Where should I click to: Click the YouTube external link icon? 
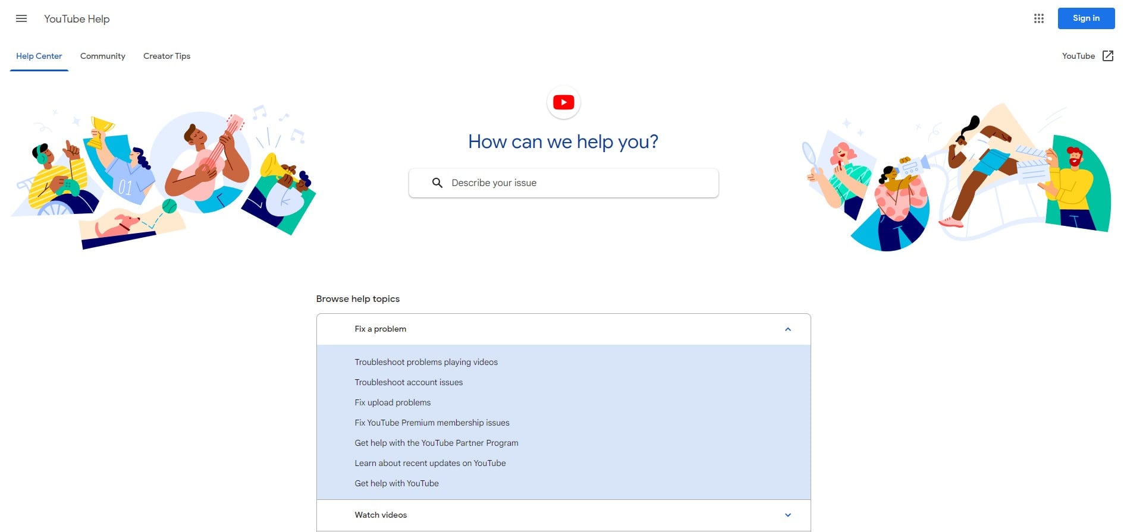click(1108, 56)
